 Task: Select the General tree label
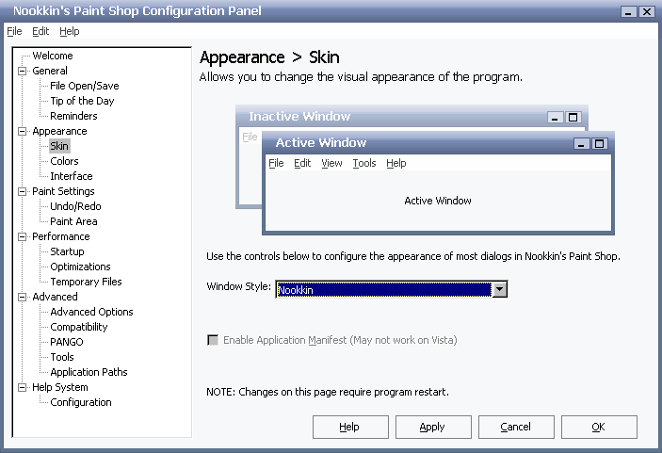[x=50, y=71]
